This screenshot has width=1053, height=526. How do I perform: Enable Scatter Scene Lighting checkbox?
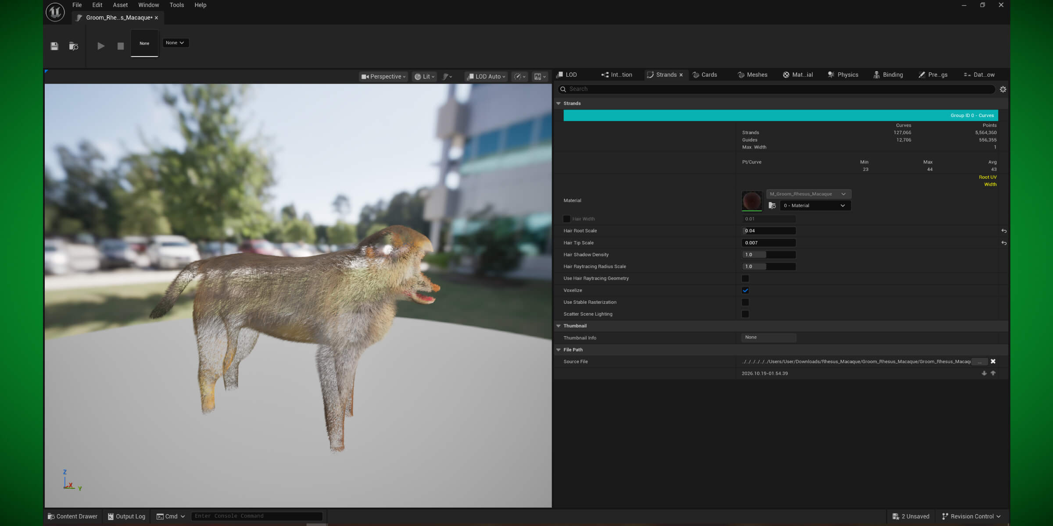pyautogui.click(x=745, y=314)
